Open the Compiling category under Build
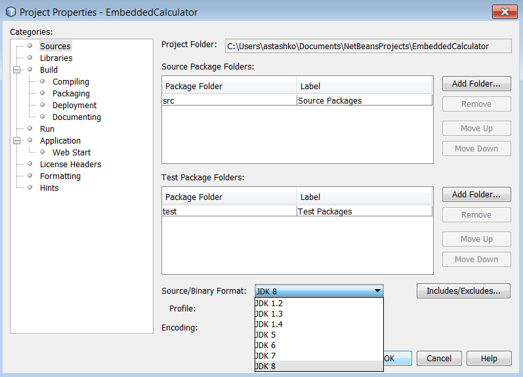523x377 pixels. tap(71, 82)
